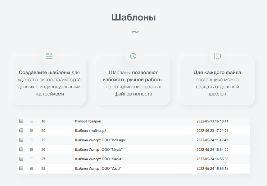Viewport: 267px width, 186px height.
Task: Click the list-search icon above "Создавайте шаблоны"
Action: click(x=49, y=56)
